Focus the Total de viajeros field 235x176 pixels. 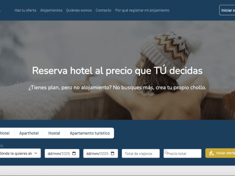click(141, 153)
